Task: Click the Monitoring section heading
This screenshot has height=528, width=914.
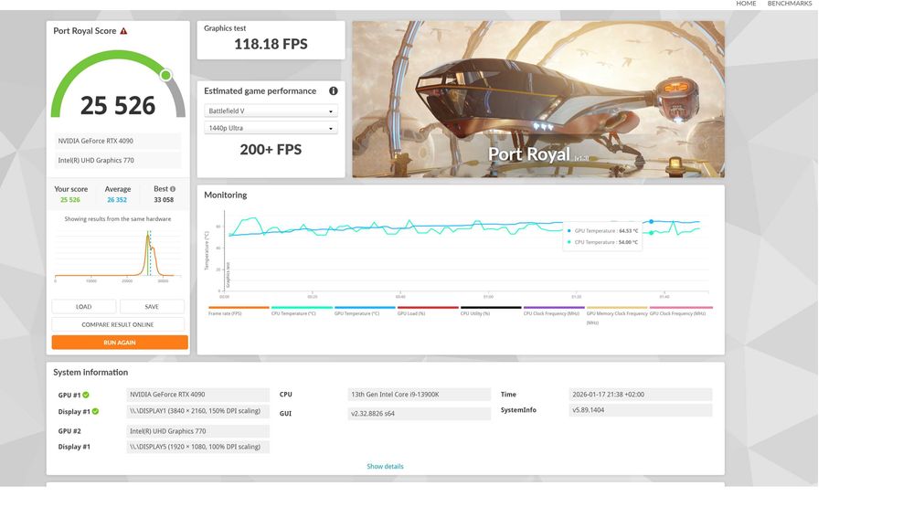Action: 226,195
